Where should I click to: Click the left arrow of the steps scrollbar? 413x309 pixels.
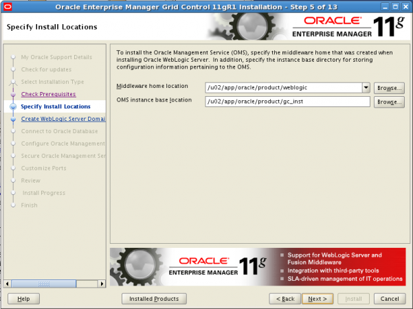click(x=7, y=284)
